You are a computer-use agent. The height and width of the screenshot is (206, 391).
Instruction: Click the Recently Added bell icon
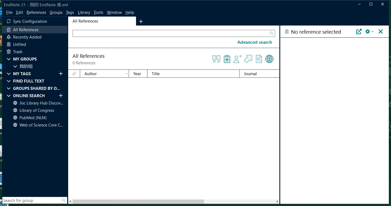click(x=9, y=37)
